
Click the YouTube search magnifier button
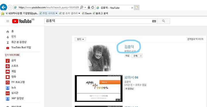pyautogui.click(x=164, y=21)
